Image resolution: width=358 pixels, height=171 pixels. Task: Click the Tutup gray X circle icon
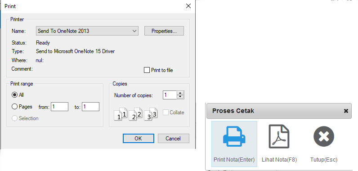pyautogui.click(x=324, y=136)
